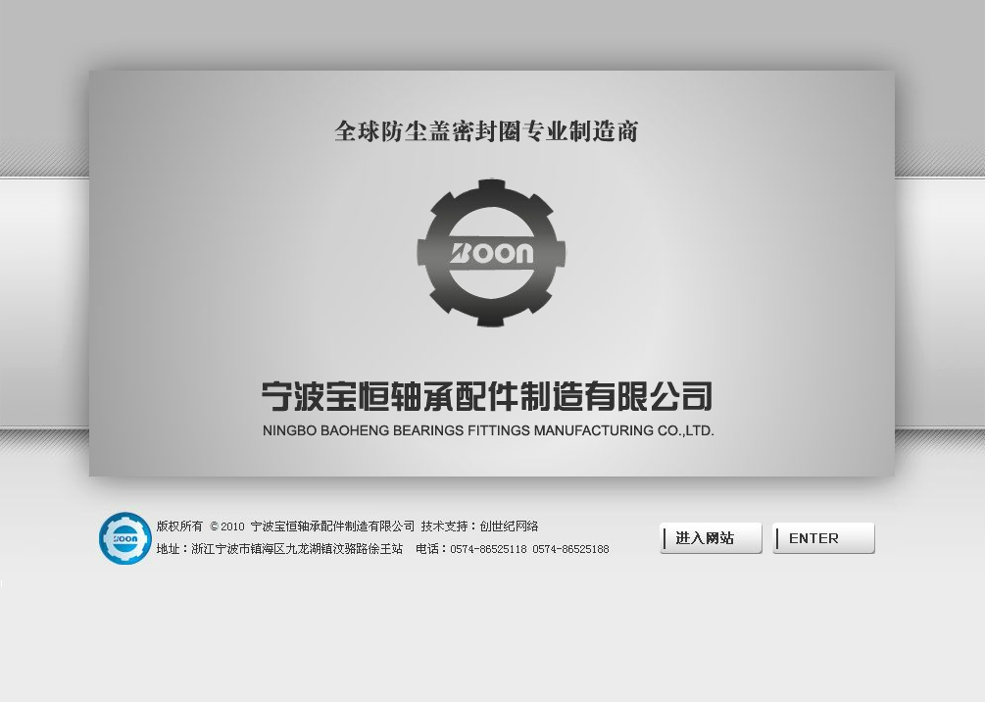Viewport: 985px width, 702px height.
Task: Click the phone number 0574-86525188
Action: pyautogui.click(x=570, y=549)
